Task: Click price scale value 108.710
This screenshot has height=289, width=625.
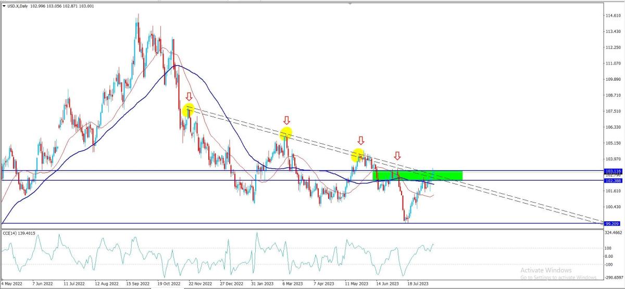Action: (x=612, y=95)
